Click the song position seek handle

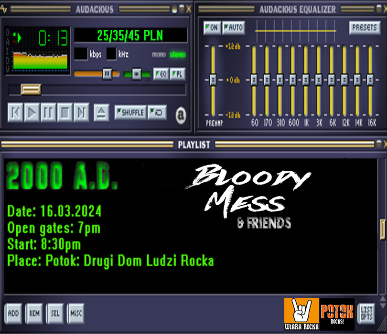(31, 89)
